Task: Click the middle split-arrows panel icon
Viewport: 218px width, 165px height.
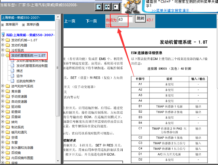Action: 108,7
